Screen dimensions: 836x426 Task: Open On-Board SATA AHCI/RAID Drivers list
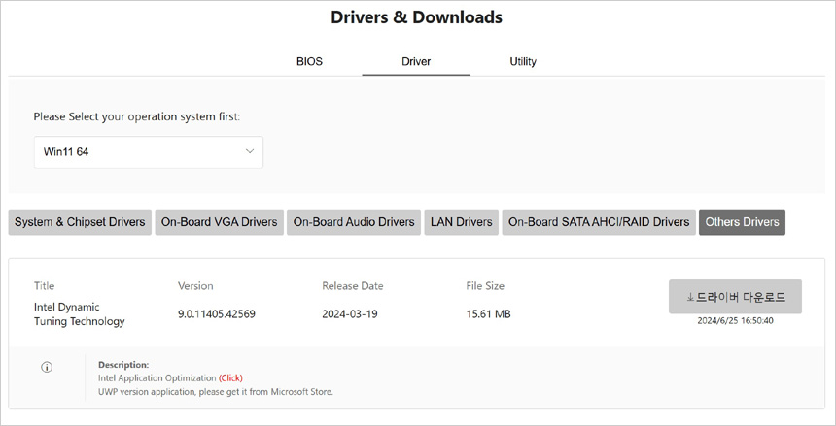pyautogui.click(x=599, y=222)
